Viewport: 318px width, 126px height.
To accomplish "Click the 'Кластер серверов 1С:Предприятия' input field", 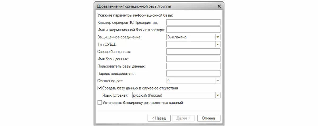I will click(193, 22).
